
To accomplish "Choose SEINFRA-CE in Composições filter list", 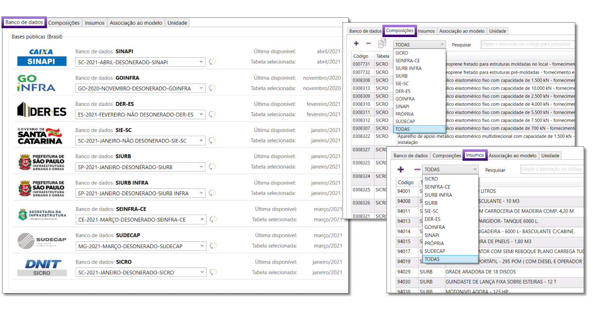I will (x=420, y=61).
